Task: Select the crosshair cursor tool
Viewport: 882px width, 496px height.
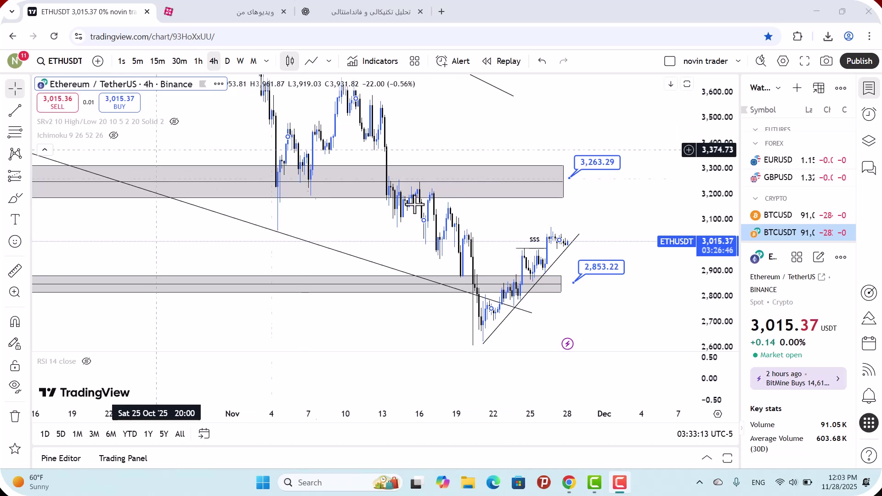Action: click(x=15, y=88)
